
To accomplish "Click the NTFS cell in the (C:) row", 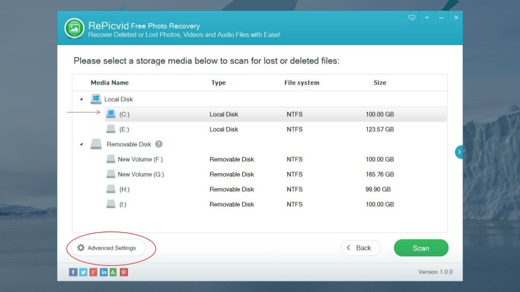I will (x=295, y=114).
